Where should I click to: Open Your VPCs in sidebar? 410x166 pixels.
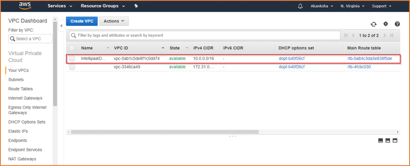(18, 70)
